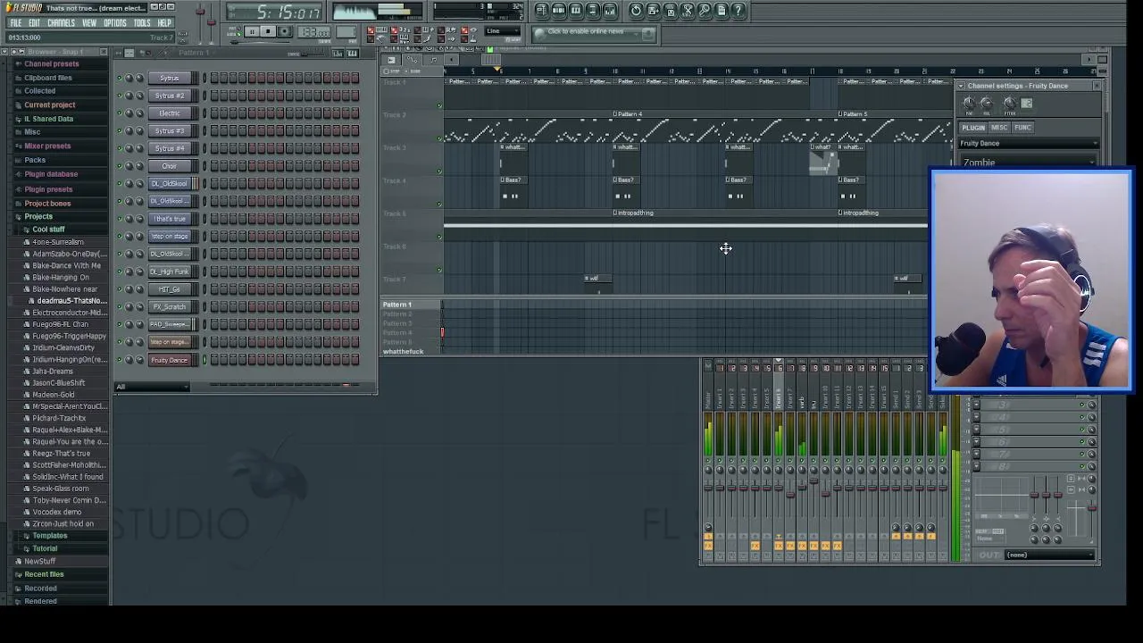Open the Fruity Dance plugin dropdown

click(x=1029, y=143)
